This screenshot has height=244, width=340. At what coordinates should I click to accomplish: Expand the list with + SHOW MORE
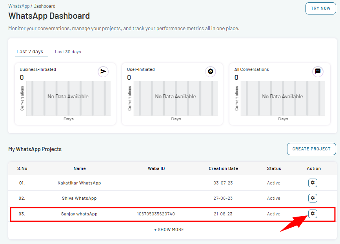pyautogui.click(x=169, y=230)
